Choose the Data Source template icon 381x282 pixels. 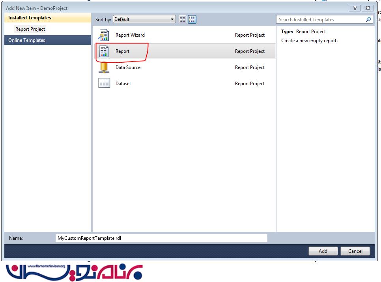(104, 67)
